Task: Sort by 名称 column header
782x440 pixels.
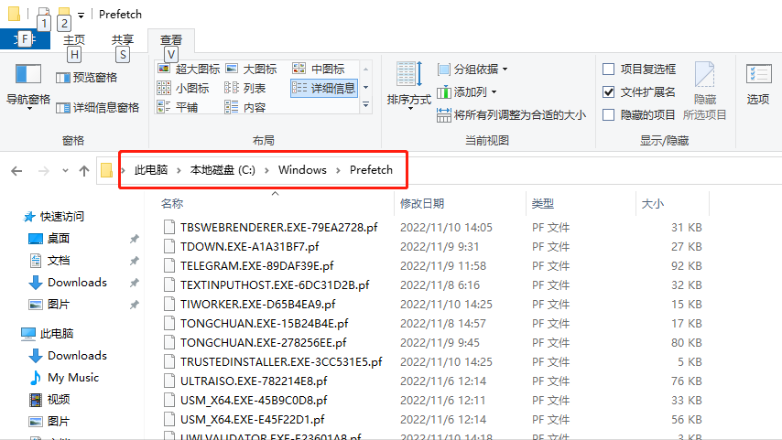Action: click(172, 203)
